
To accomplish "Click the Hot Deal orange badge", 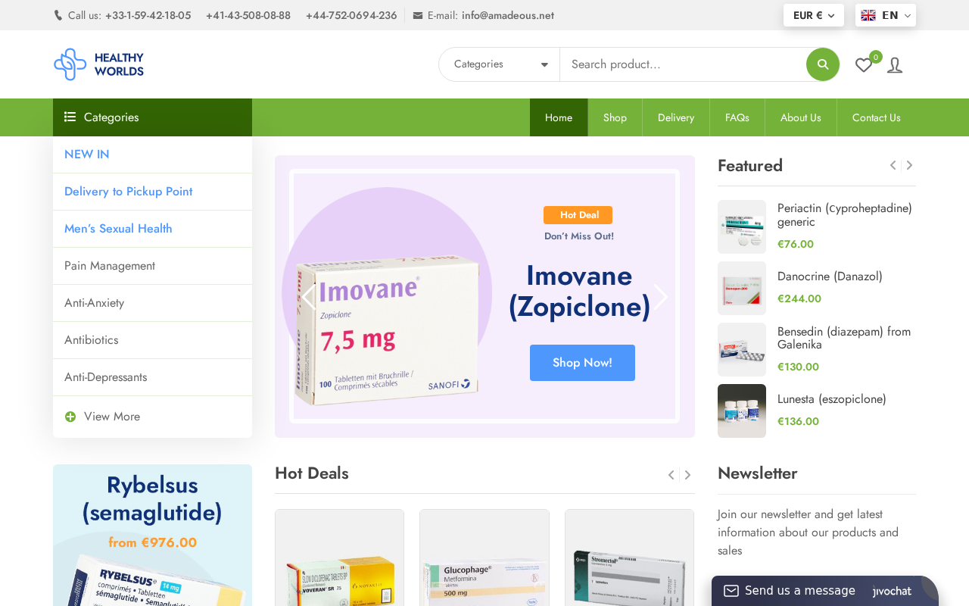I will [578, 215].
